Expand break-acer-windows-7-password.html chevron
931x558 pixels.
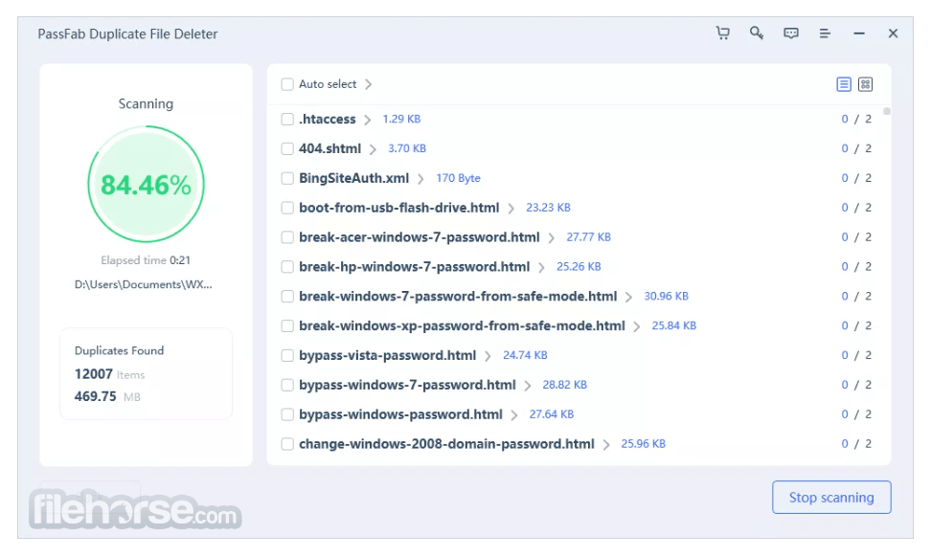pos(551,238)
